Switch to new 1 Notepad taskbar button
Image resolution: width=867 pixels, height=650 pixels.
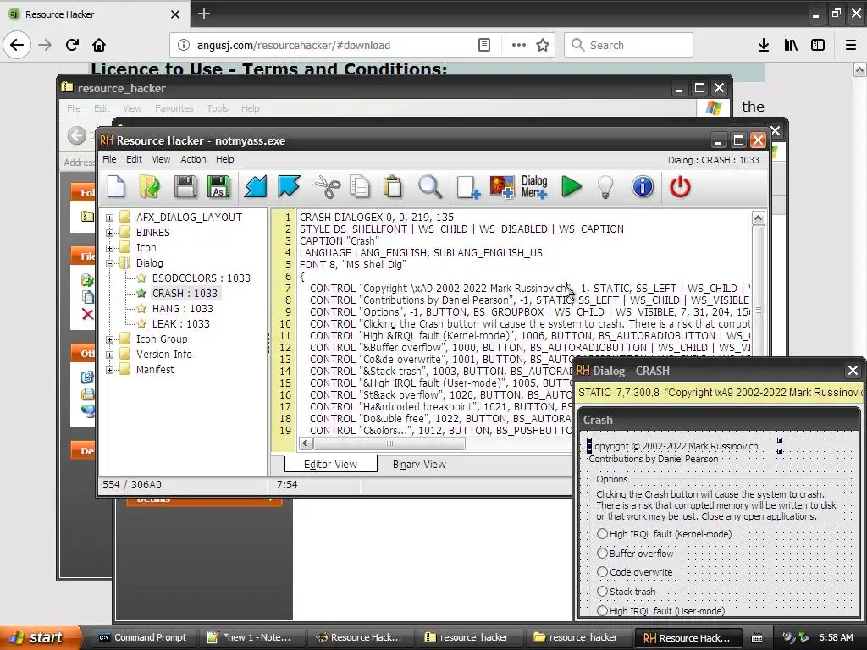point(250,637)
